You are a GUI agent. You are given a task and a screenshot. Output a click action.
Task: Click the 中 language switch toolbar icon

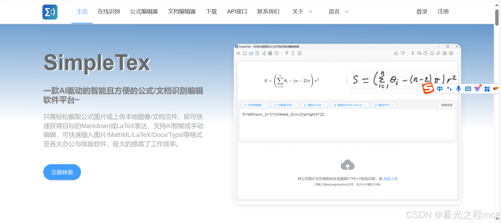point(445,53)
